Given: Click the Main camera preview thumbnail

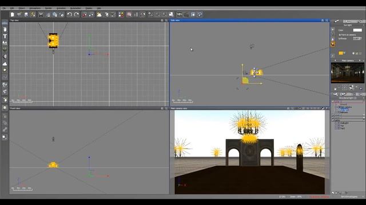Looking at the screenshot, I should click(348, 73).
